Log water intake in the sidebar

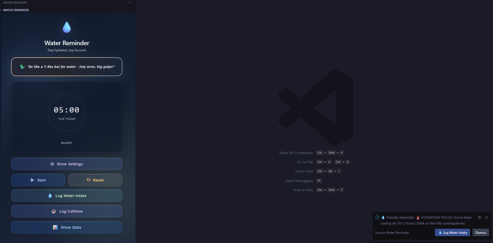[67, 196]
